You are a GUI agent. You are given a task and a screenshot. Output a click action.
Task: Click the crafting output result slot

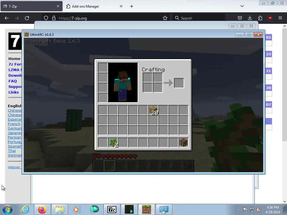(x=179, y=83)
